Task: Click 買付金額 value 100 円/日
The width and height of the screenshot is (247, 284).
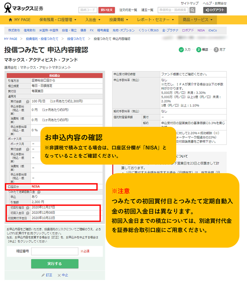Action: click(x=38, y=101)
